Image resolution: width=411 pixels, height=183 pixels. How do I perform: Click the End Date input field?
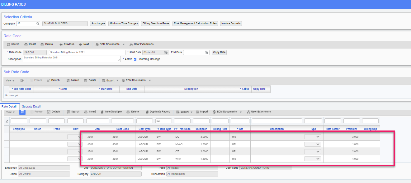click(x=194, y=53)
